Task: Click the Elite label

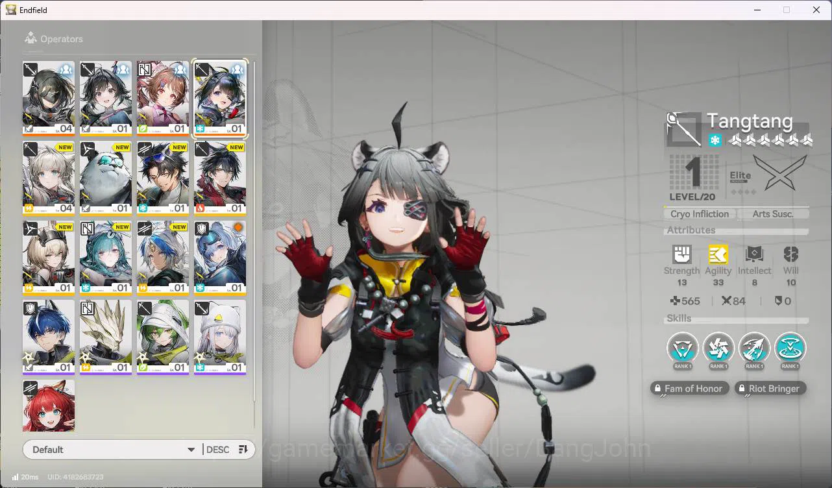Action: [x=740, y=176]
